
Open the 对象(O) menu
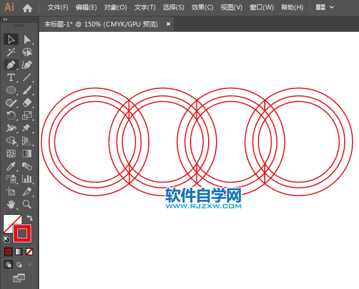(115, 7)
